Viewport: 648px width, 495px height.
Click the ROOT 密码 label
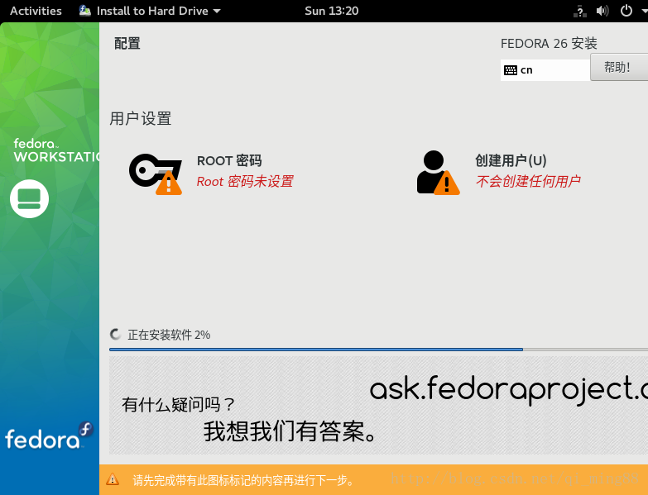(229, 160)
